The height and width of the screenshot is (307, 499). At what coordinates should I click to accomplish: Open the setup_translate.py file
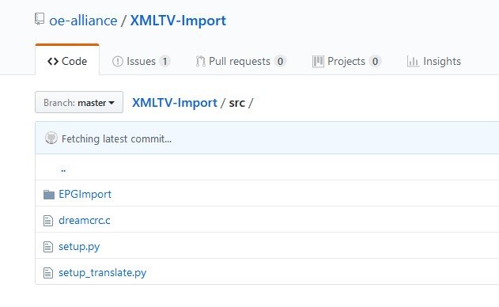coord(103,273)
